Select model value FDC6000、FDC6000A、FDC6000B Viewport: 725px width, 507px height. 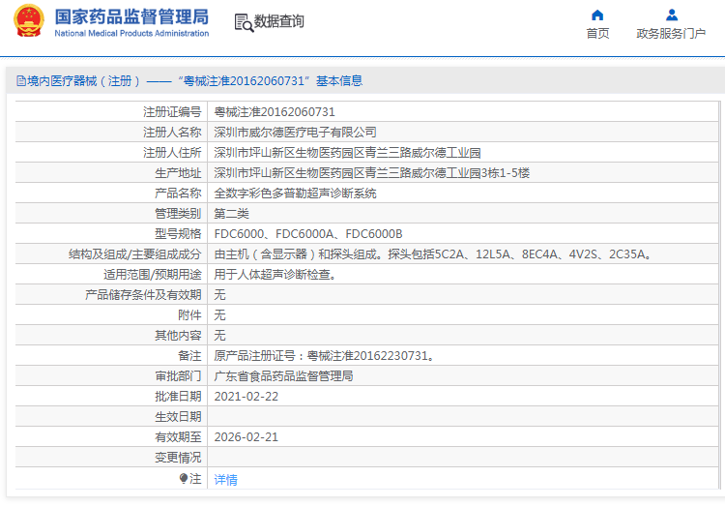tap(308, 234)
